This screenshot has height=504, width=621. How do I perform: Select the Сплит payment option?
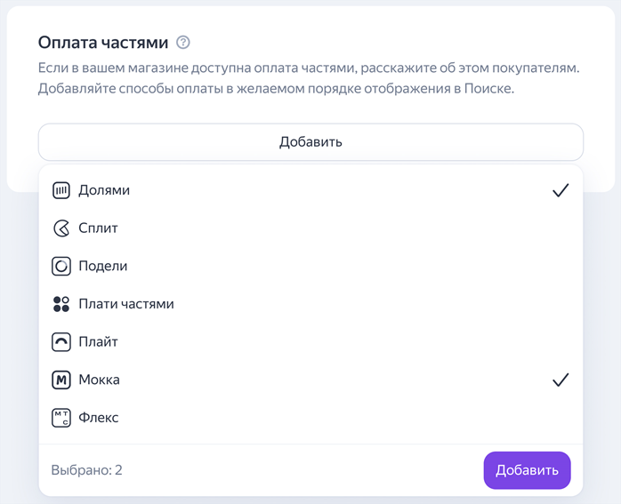[310, 228]
